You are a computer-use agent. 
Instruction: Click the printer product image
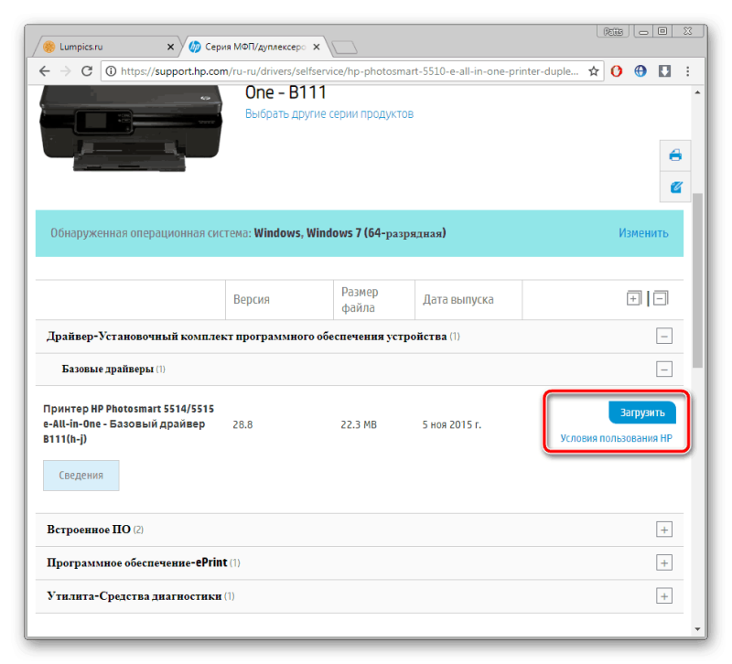point(131,128)
